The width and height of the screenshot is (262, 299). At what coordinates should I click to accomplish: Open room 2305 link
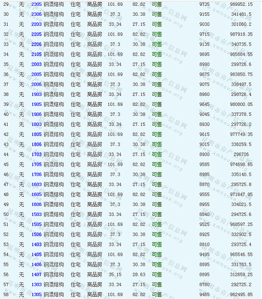coord(36,4)
